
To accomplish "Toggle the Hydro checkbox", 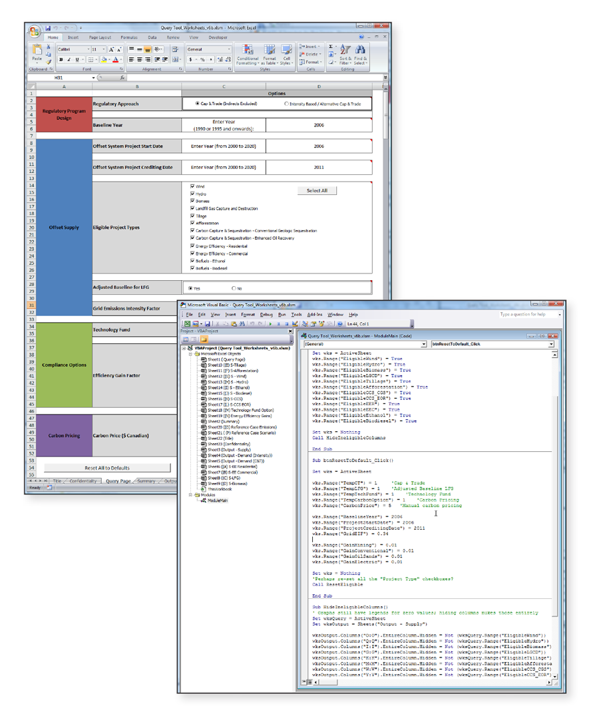I will 192,194.
